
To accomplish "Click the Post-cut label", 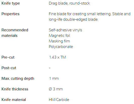I will coord(9,68).
